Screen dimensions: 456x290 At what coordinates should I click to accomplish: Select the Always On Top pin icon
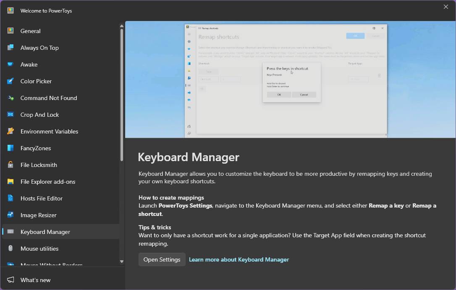click(13, 47)
